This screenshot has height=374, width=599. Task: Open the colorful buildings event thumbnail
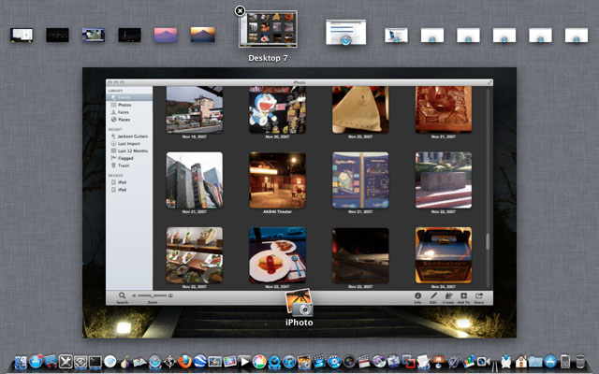click(x=195, y=180)
